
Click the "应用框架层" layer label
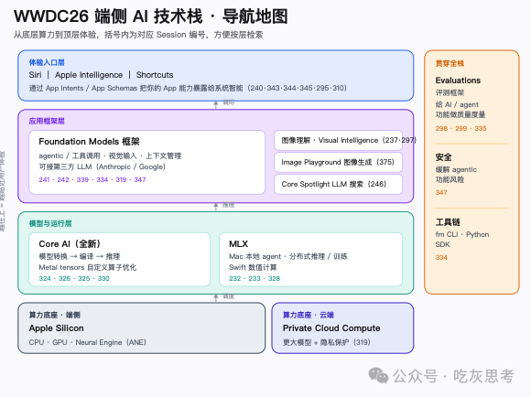[47, 121]
